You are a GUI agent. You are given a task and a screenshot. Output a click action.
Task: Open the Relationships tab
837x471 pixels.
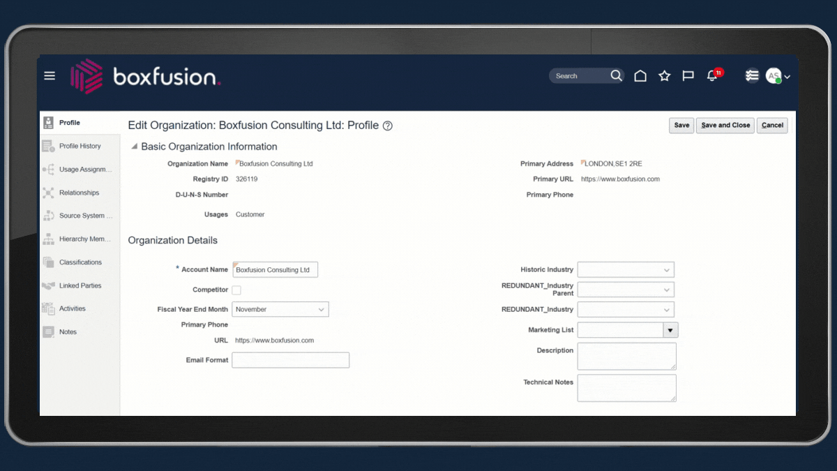pos(79,193)
